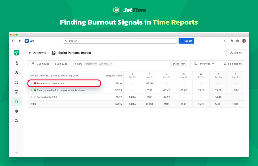
Task: Open the feedback chat sidebar icon
Action: 16,121
